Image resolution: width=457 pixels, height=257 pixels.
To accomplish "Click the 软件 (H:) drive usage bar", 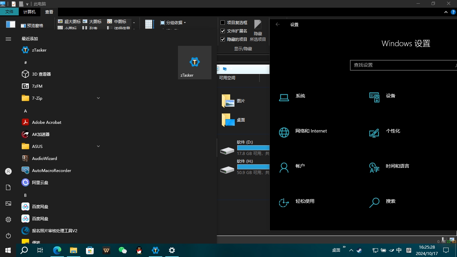I will coord(253,167).
